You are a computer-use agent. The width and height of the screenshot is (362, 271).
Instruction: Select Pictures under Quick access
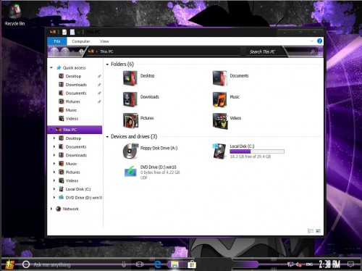pyautogui.click(x=73, y=101)
